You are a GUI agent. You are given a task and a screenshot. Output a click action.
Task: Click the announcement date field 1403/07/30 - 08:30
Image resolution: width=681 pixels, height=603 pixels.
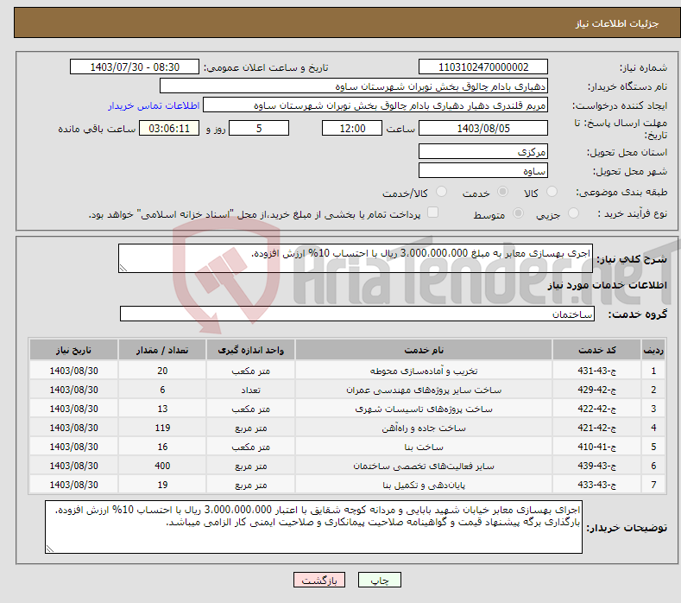135,67
